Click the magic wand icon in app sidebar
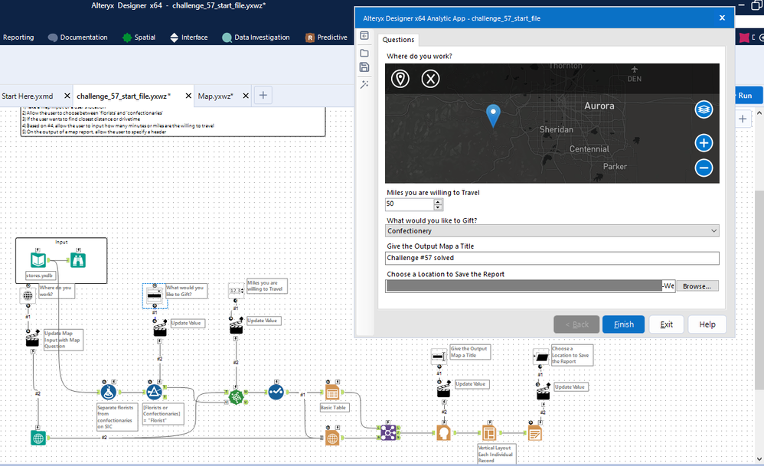This screenshot has height=466, width=764. (x=364, y=84)
